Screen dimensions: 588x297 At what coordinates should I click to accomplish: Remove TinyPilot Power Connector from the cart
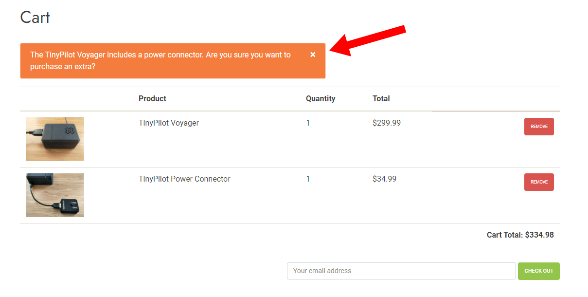coord(539,182)
